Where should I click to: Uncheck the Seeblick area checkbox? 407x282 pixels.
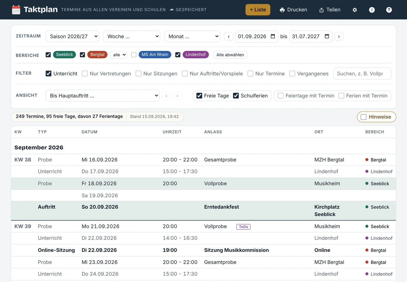point(48,55)
